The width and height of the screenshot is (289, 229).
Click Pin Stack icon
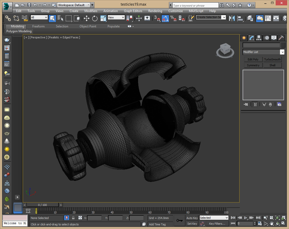tap(246, 104)
